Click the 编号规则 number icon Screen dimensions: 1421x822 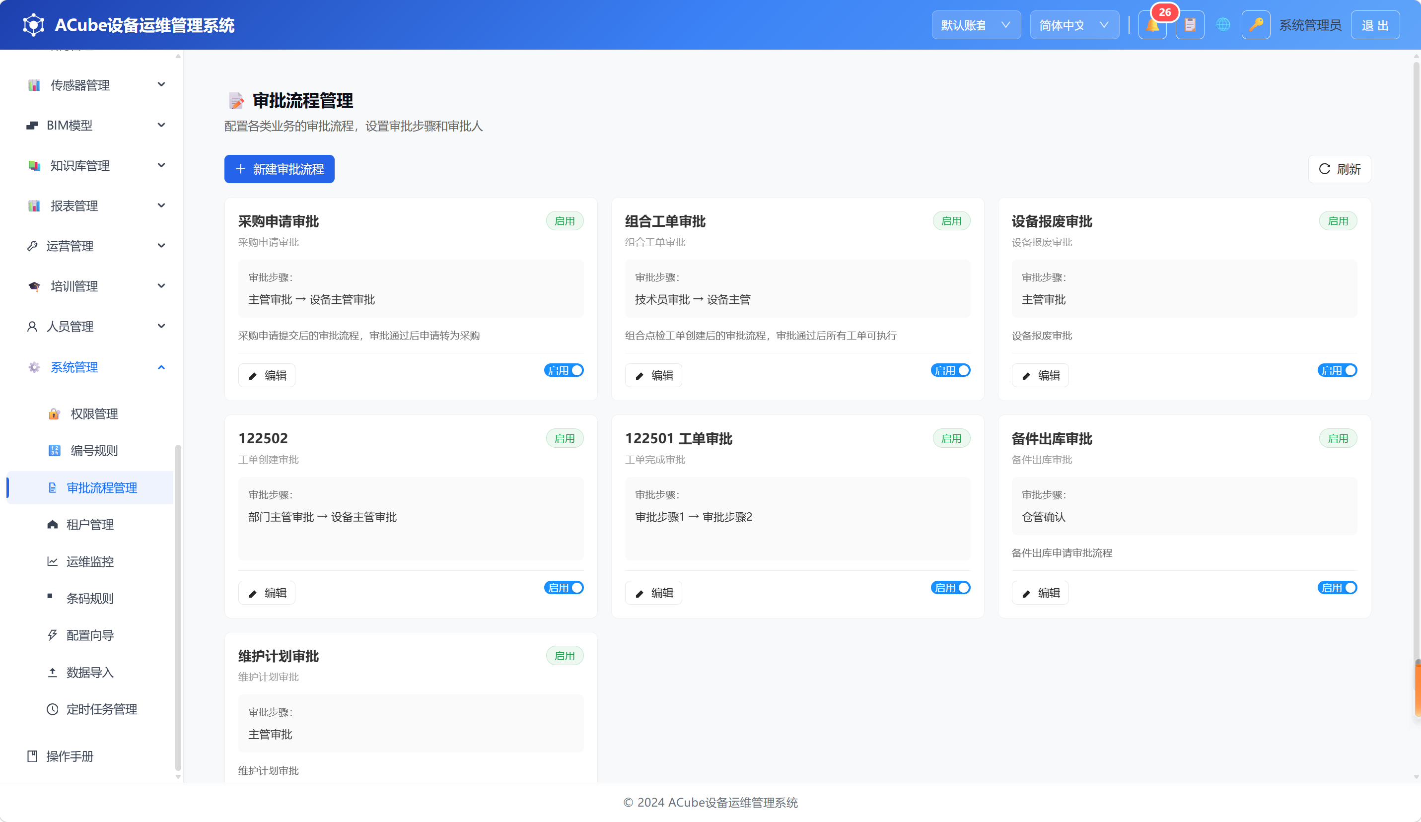54,451
